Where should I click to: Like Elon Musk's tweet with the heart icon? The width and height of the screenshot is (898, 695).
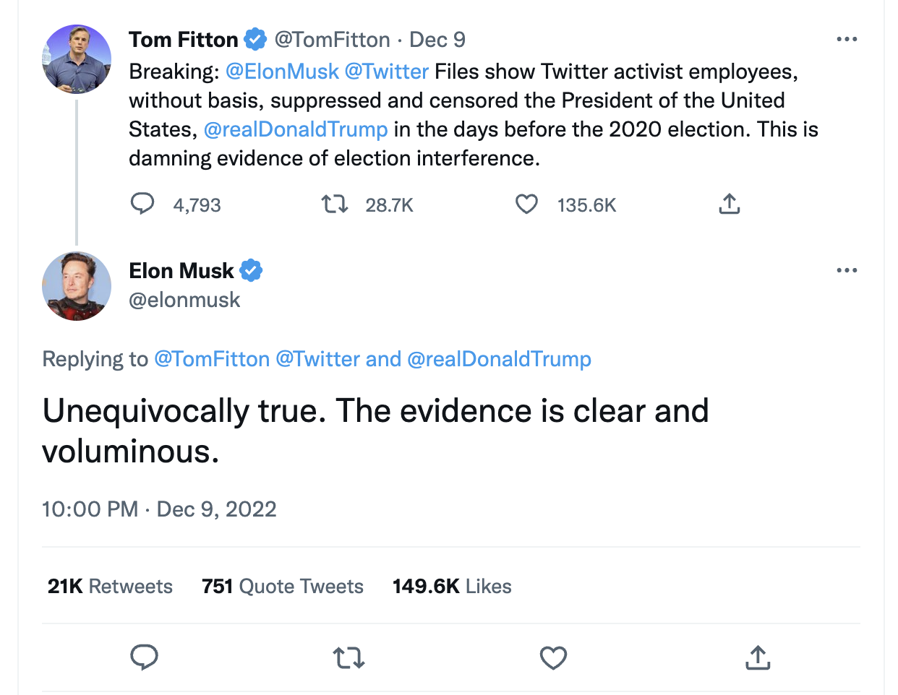click(x=553, y=657)
